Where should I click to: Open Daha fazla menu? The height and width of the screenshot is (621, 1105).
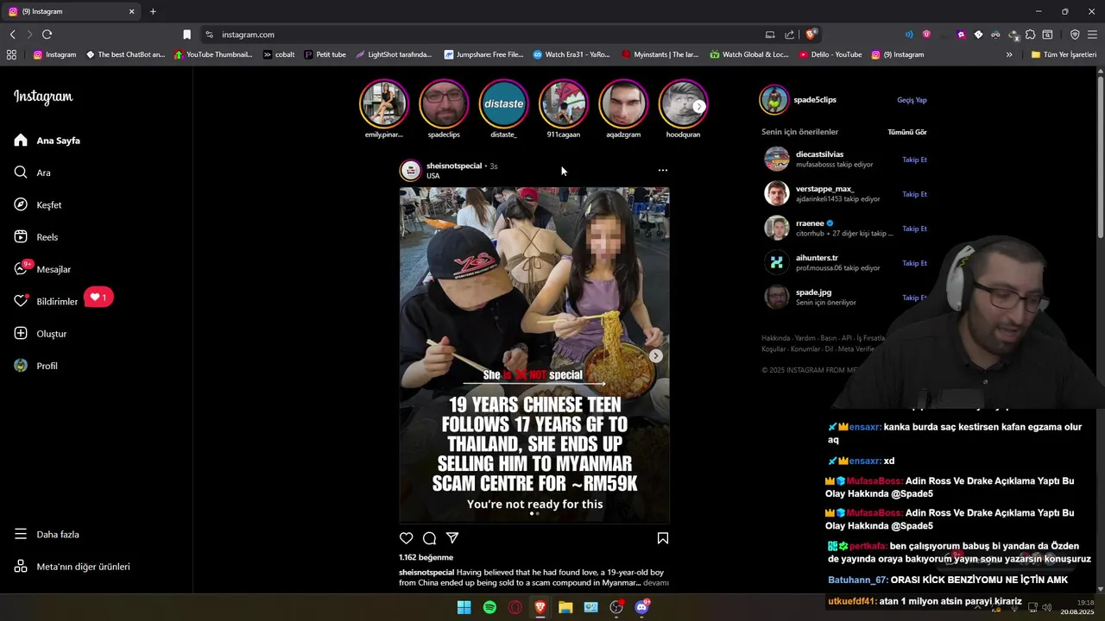point(47,535)
